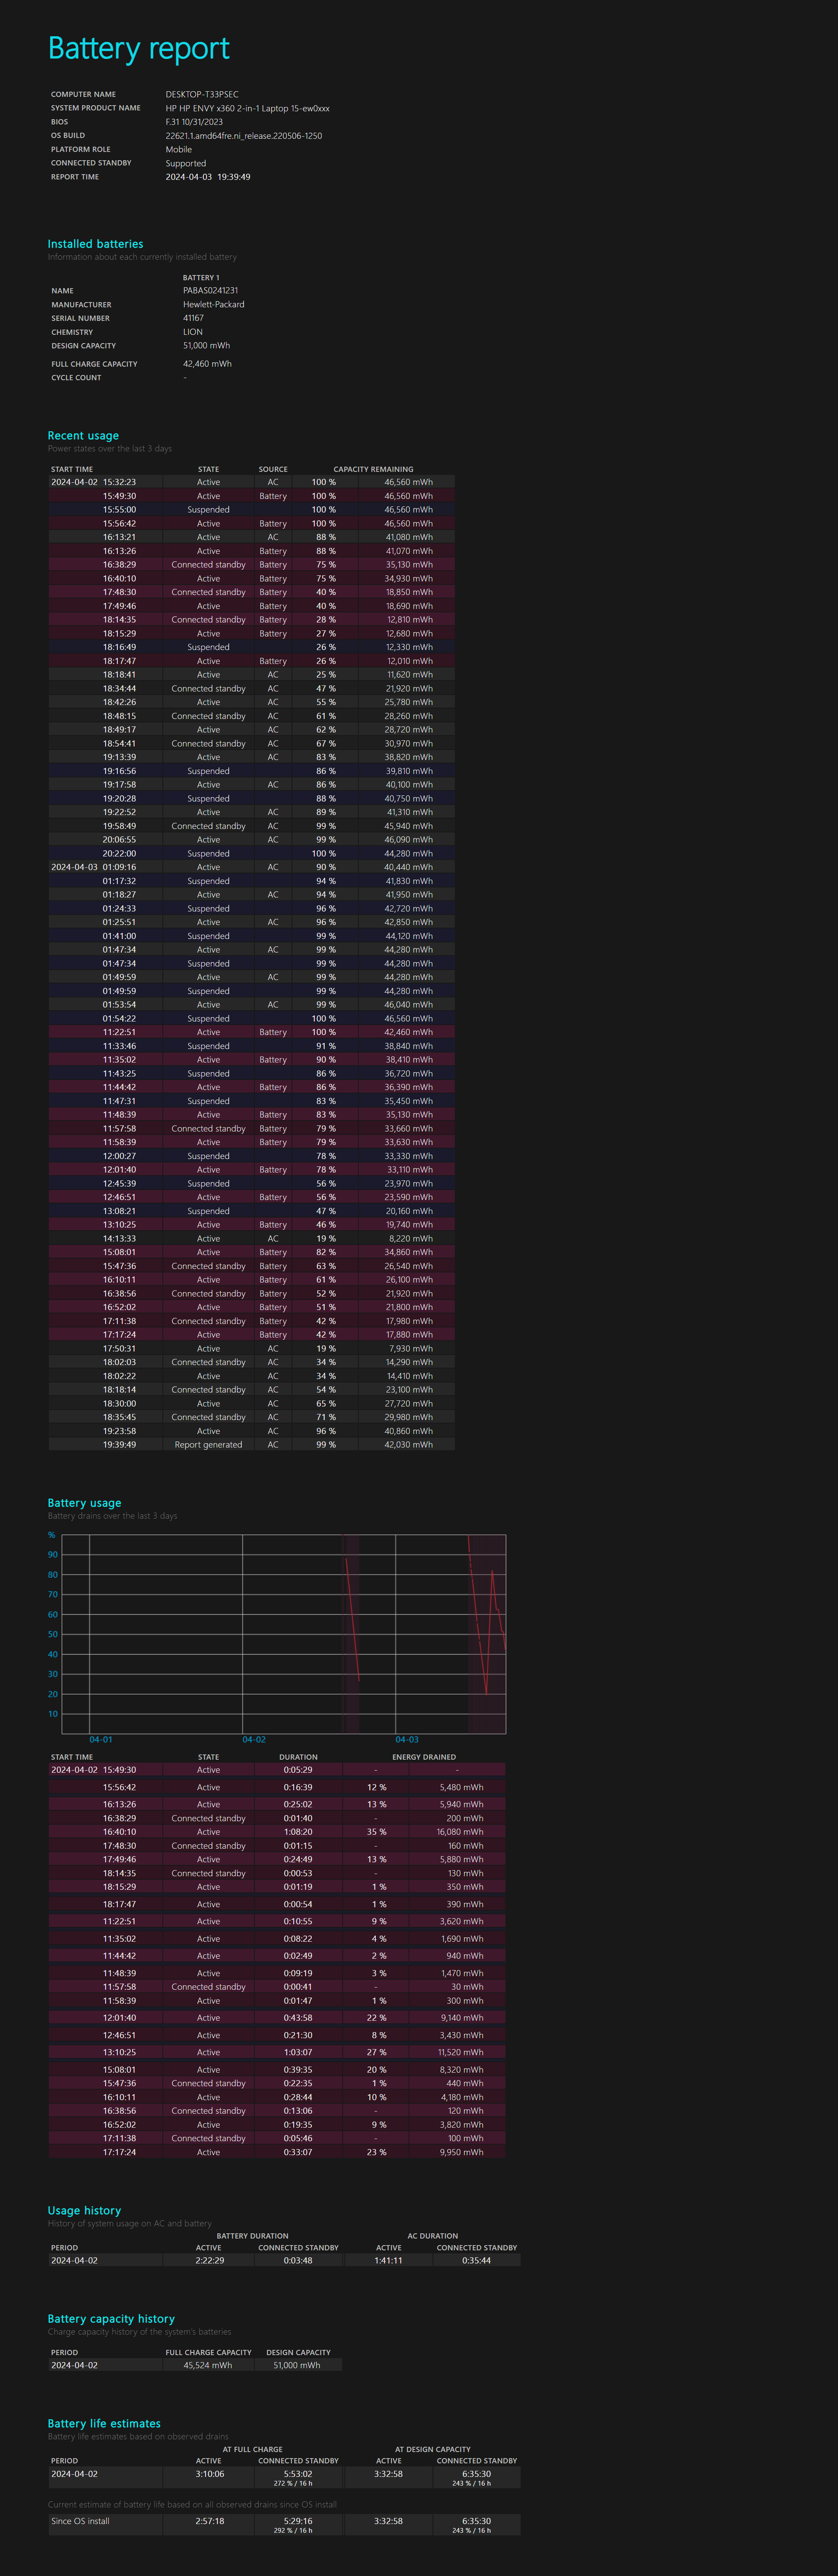Click the "5:53:02" connected standby estimate

click(298, 2474)
